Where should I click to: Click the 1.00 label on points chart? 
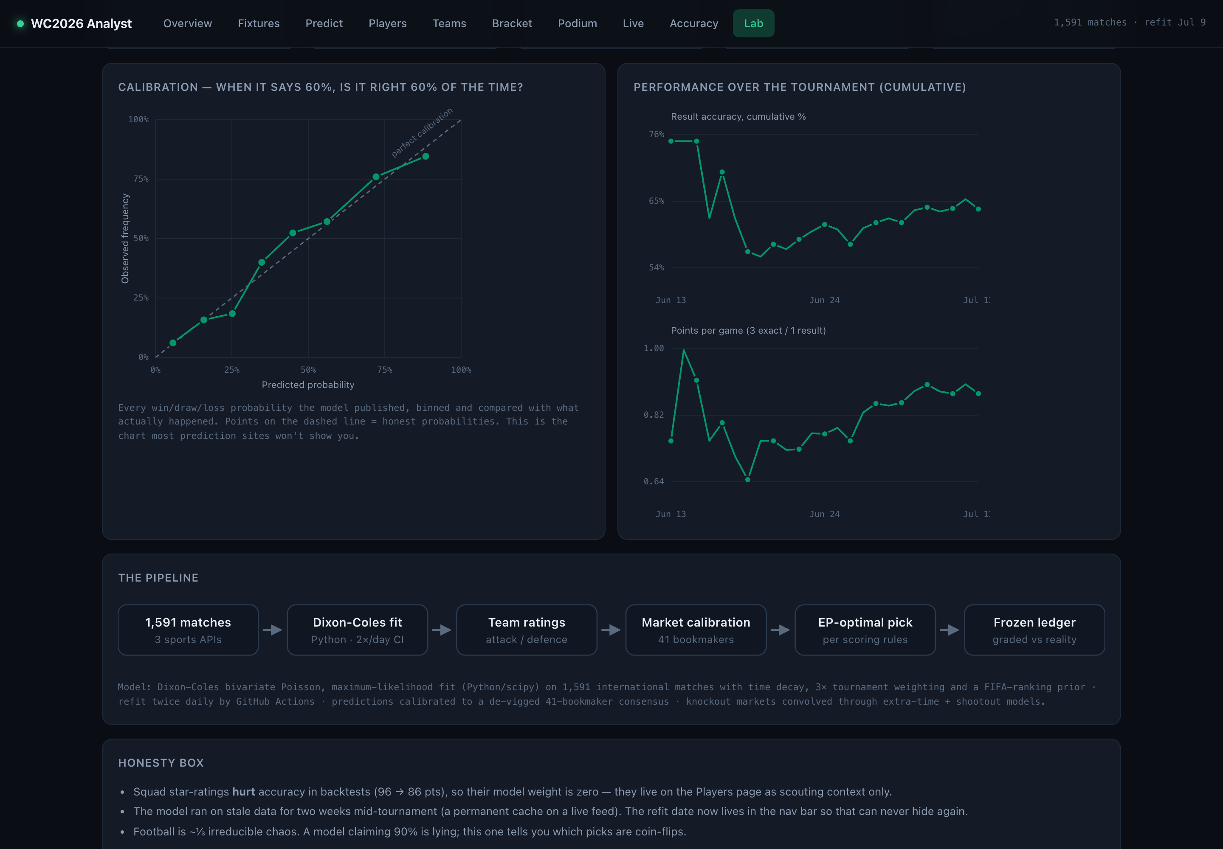(654, 349)
